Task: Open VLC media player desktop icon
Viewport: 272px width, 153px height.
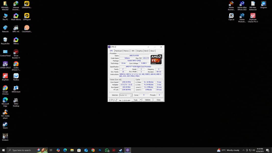Action: click(5, 114)
